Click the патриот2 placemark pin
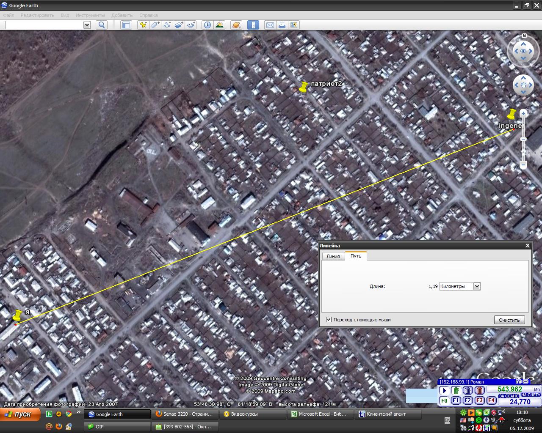542x433 pixels. (x=303, y=87)
